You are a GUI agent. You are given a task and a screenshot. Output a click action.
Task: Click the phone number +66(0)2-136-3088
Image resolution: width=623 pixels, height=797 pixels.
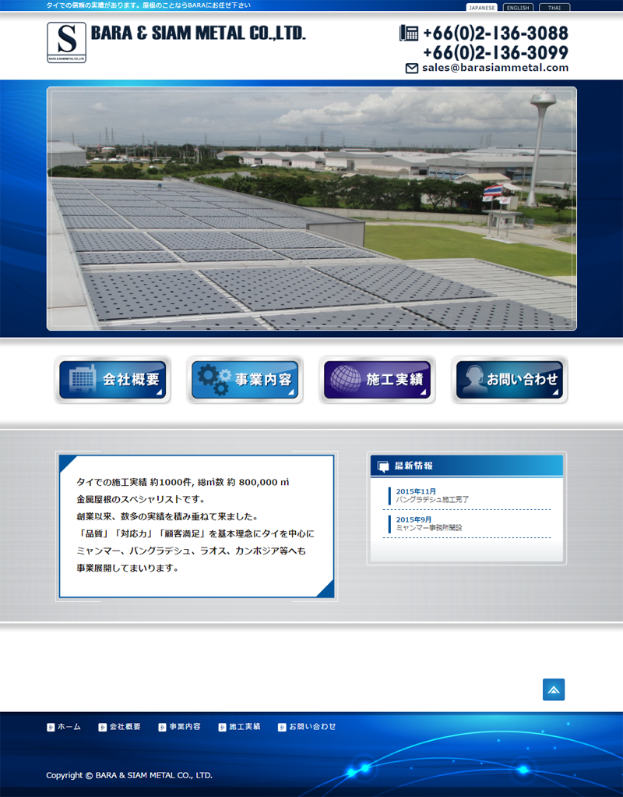click(495, 33)
